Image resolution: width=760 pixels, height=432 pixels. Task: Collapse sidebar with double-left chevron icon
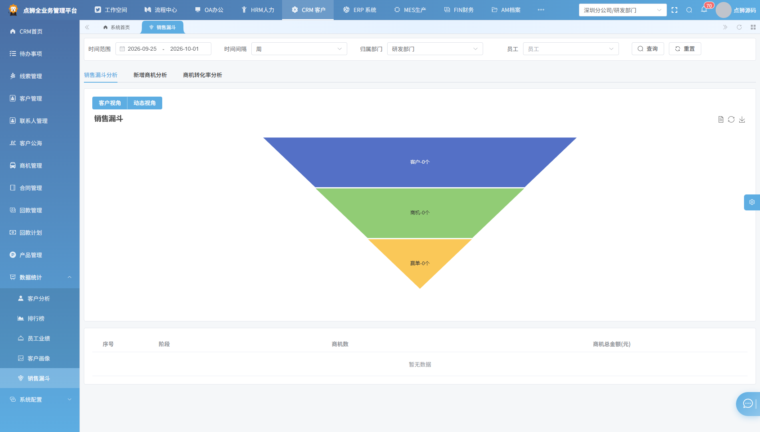coord(87,27)
